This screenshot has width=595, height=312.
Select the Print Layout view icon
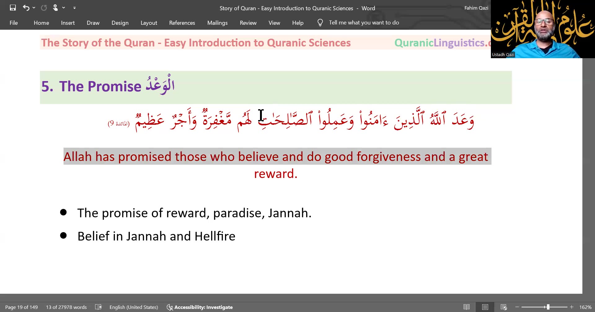pos(485,307)
